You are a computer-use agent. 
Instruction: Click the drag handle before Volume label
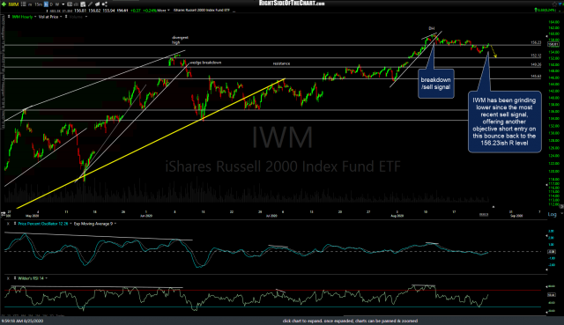point(66,17)
